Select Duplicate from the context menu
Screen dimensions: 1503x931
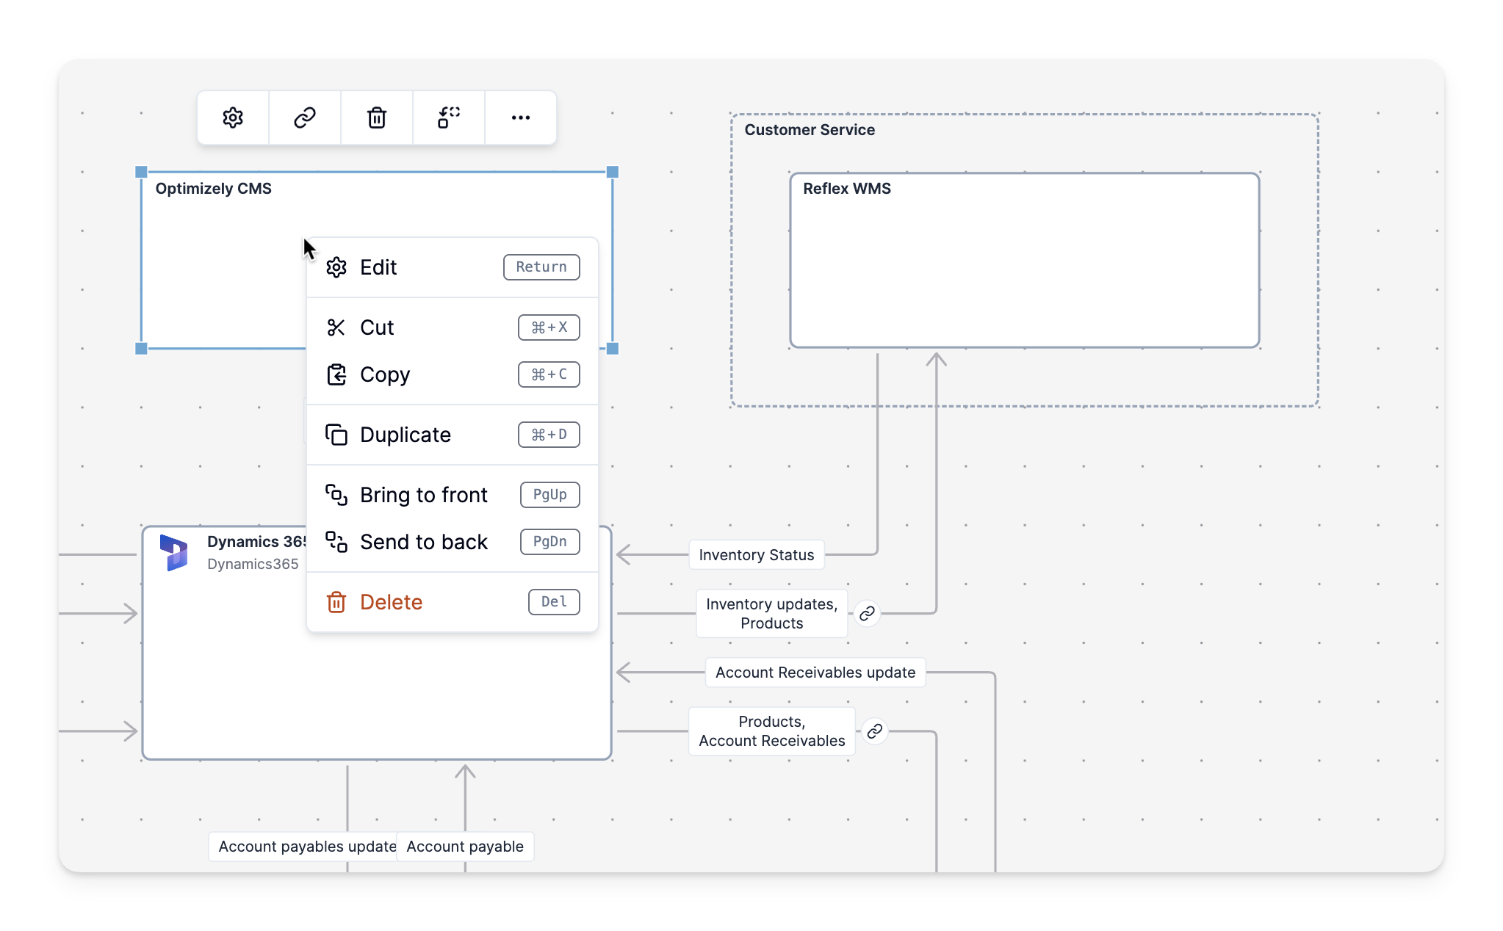tap(405, 435)
